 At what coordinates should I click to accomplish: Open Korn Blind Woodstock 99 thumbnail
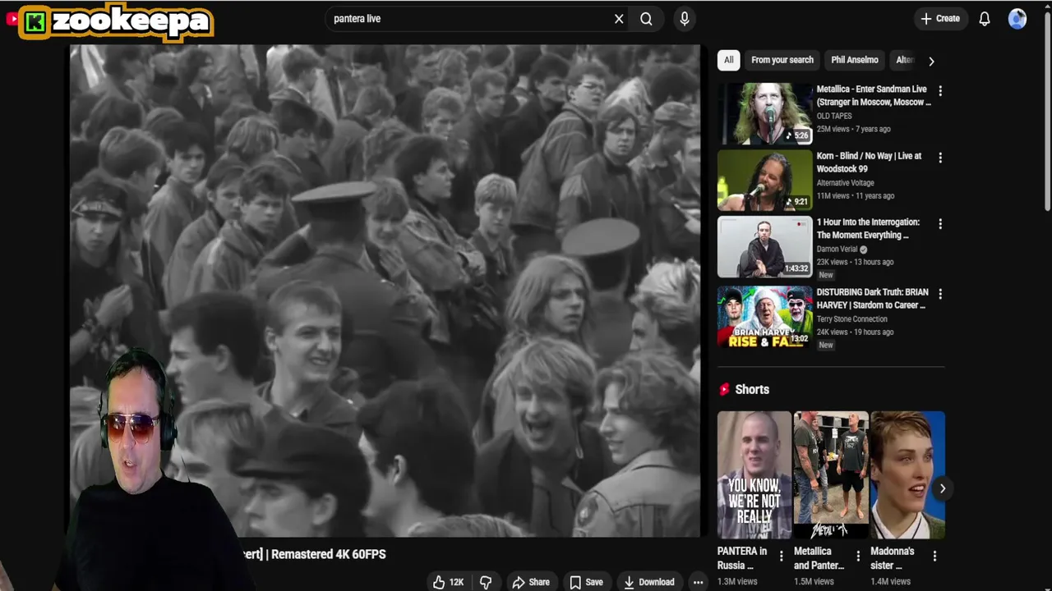point(764,180)
